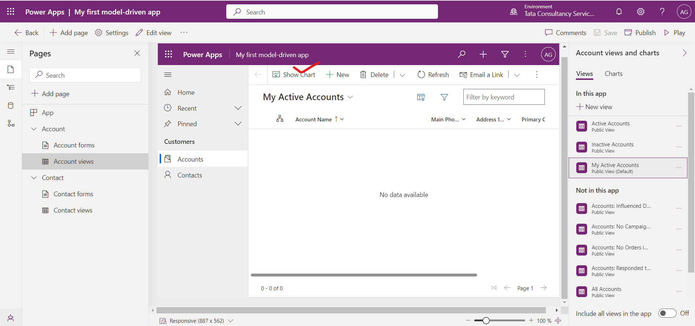Open the My Active Accounts view dropdown

pyautogui.click(x=350, y=97)
